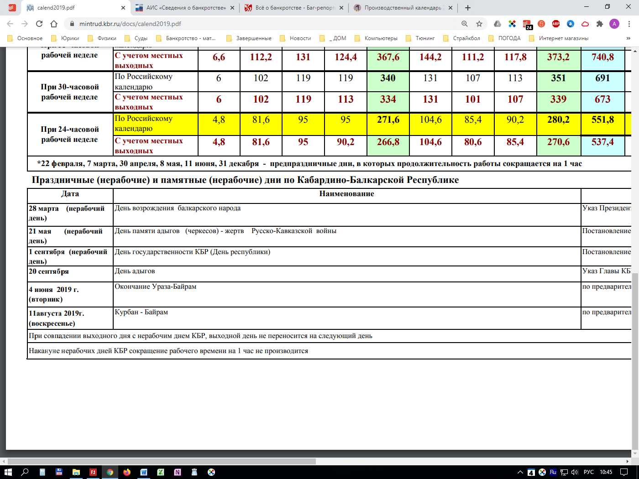The height and width of the screenshot is (479, 639).
Task: Click the Todoist extension icon with badge 24
Action: [x=527, y=24]
